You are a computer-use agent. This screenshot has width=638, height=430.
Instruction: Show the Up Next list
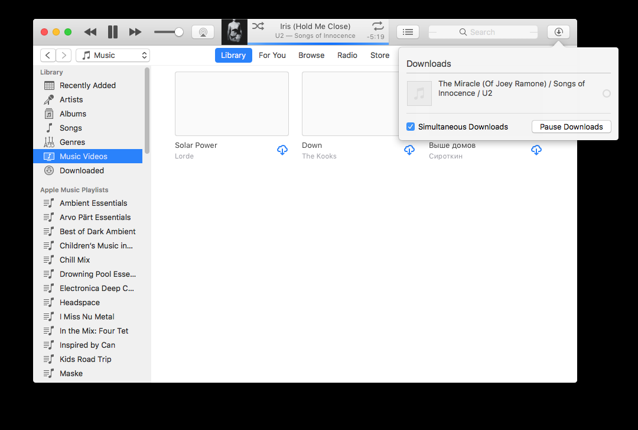coord(408,32)
